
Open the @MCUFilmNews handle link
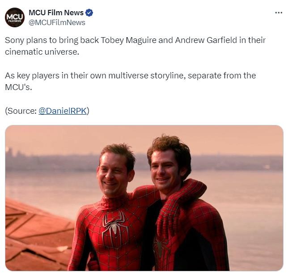[x=57, y=22]
